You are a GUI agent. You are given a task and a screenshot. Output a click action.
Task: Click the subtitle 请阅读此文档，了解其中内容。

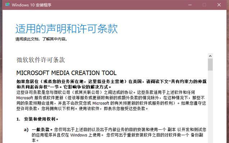(41, 39)
